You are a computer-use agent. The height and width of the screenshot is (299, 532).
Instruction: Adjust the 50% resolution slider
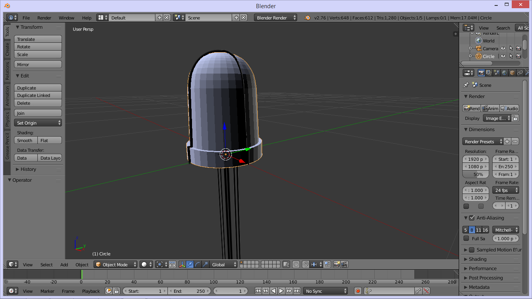pyautogui.click(x=476, y=174)
